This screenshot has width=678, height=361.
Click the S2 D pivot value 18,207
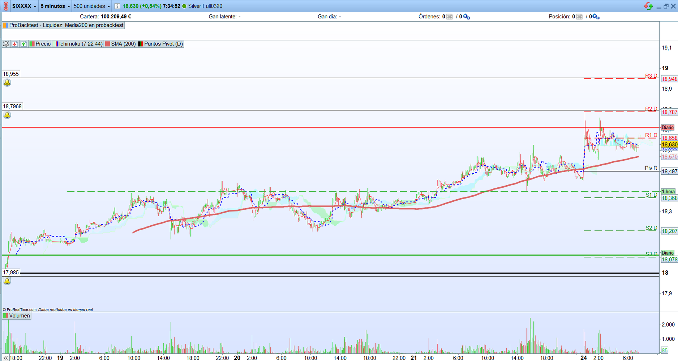coord(669,231)
